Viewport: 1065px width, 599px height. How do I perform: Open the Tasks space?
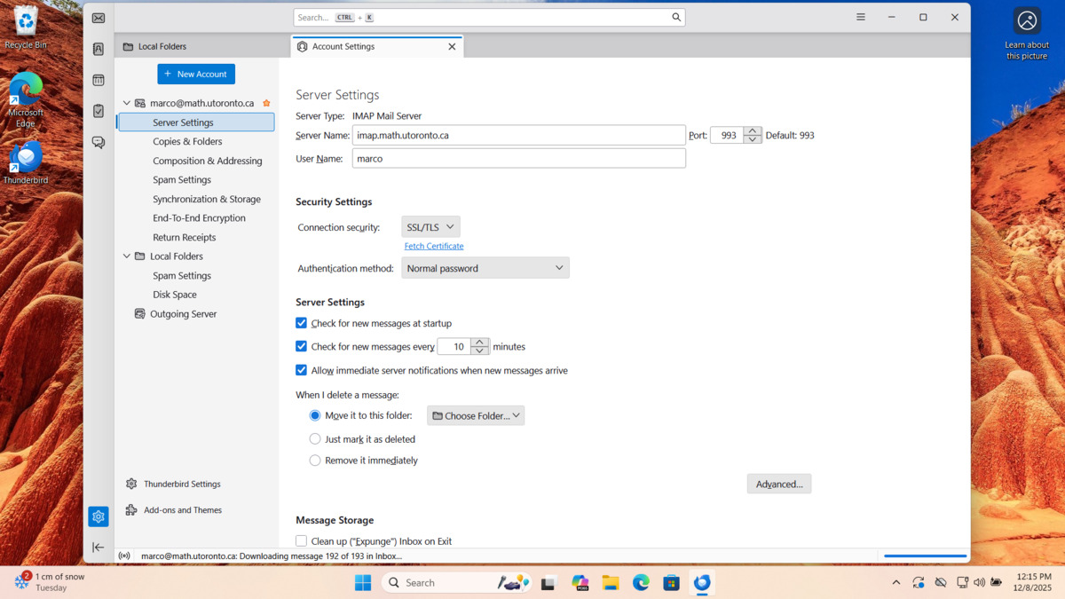point(98,111)
